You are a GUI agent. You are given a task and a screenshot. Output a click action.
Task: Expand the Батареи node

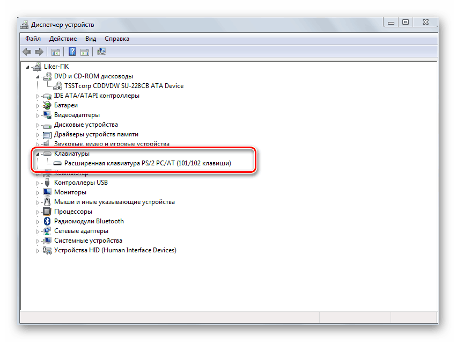coord(38,106)
